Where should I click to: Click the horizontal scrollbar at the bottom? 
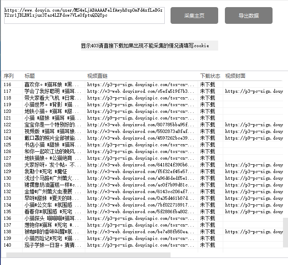pyautogui.click(x=88, y=255)
